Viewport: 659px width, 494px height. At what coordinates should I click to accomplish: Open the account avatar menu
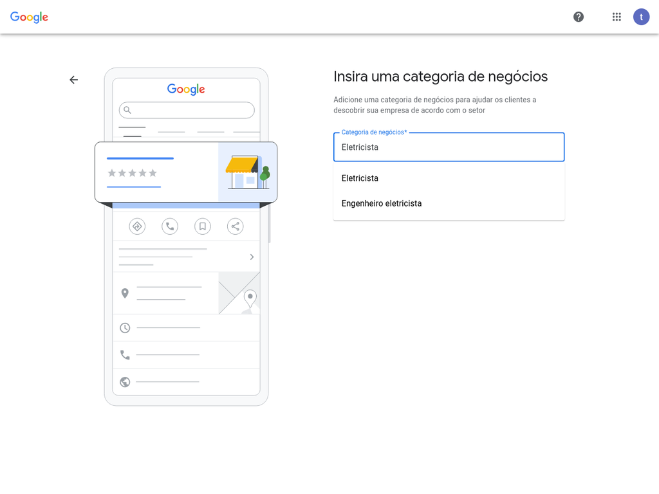click(x=641, y=17)
